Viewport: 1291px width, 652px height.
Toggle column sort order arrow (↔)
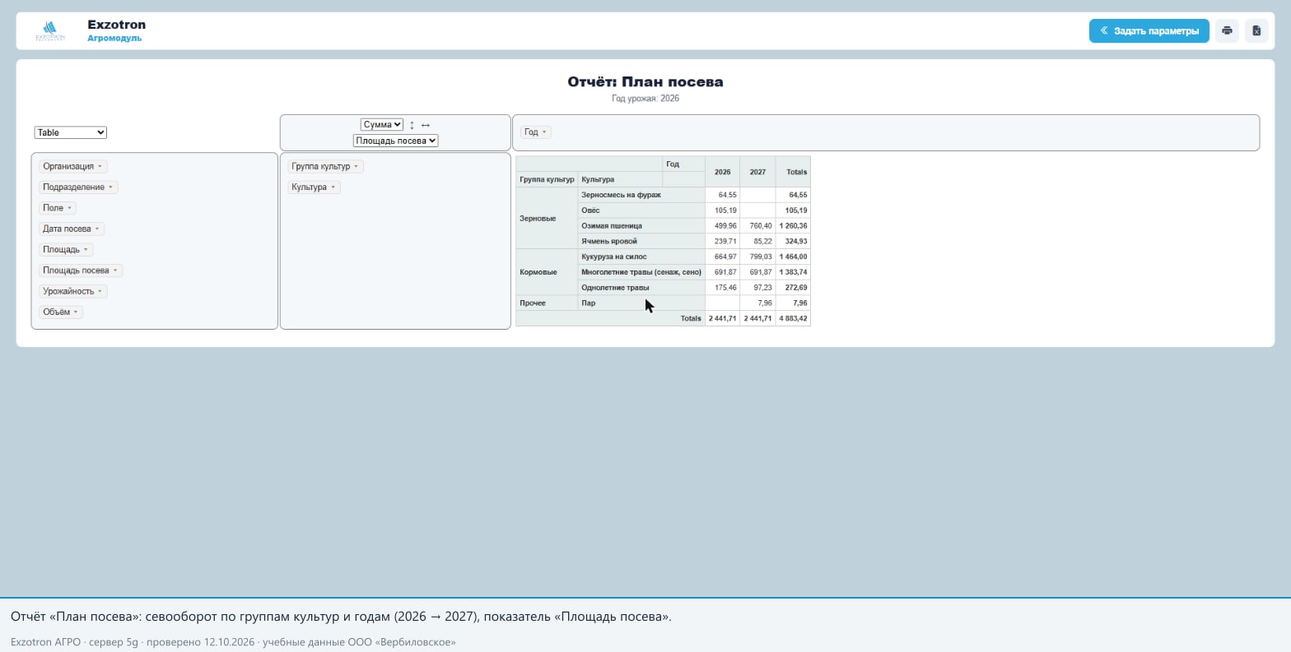pos(426,125)
